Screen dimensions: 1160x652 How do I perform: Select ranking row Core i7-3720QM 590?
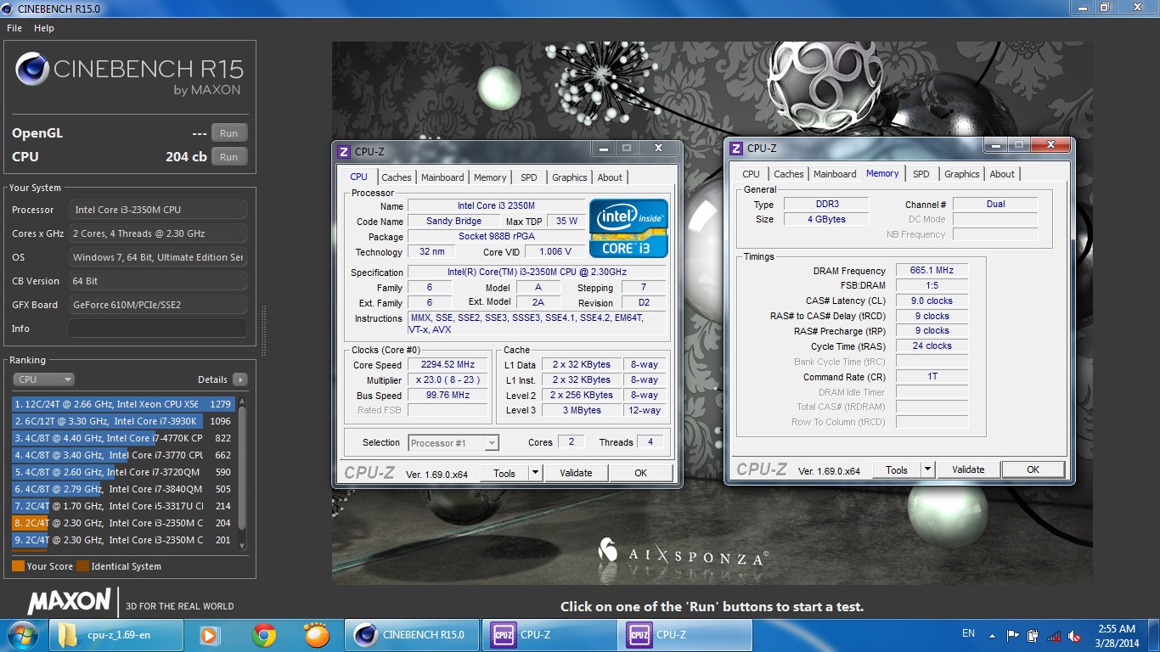click(124, 472)
